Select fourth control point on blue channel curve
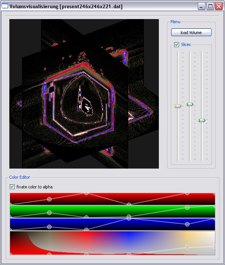 pos(129,219)
